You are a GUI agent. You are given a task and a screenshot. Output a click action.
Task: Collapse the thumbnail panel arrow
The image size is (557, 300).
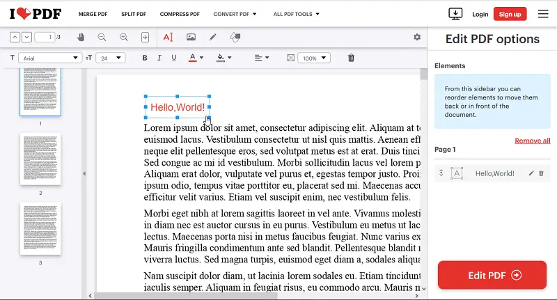[x=84, y=173]
